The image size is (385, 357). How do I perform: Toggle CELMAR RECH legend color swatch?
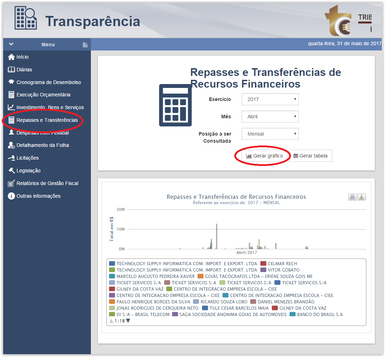coord(263,264)
